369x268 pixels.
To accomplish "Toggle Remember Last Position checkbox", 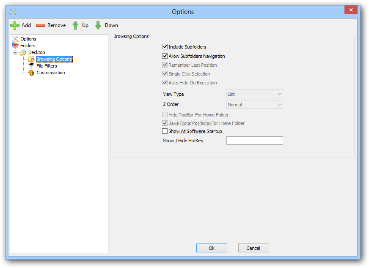I will (x=165, y=65).
